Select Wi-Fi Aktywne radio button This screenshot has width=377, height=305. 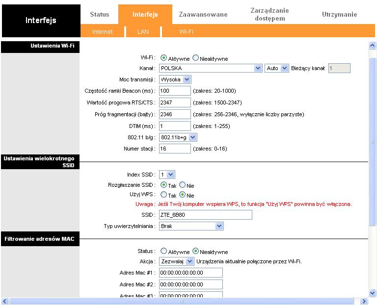point(163,58)
